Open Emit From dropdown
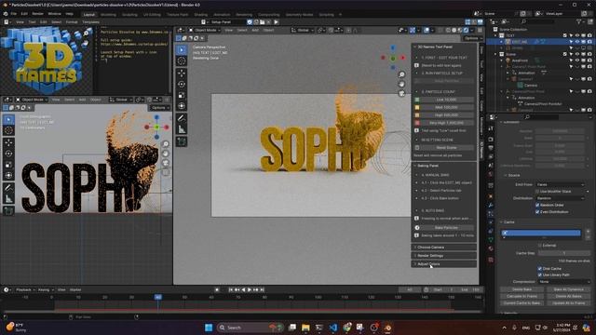The width and height of the screenshot is (596, 335). pos(560,184)
